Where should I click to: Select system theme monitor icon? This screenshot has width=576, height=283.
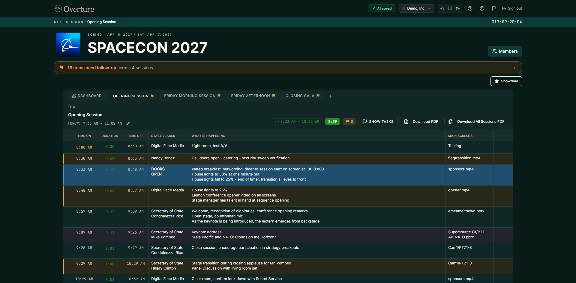(450, 8)
